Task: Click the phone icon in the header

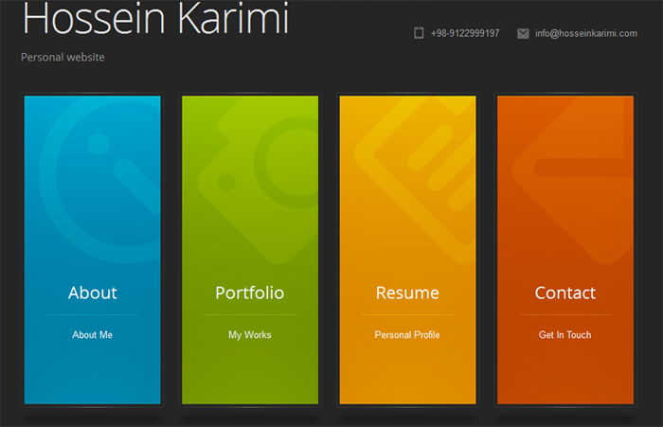Action: [x=419, y=33]
